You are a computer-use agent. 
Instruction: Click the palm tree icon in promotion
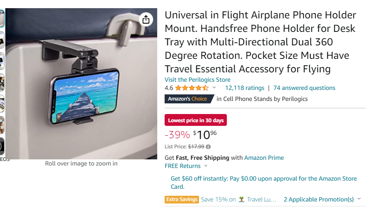242,199
